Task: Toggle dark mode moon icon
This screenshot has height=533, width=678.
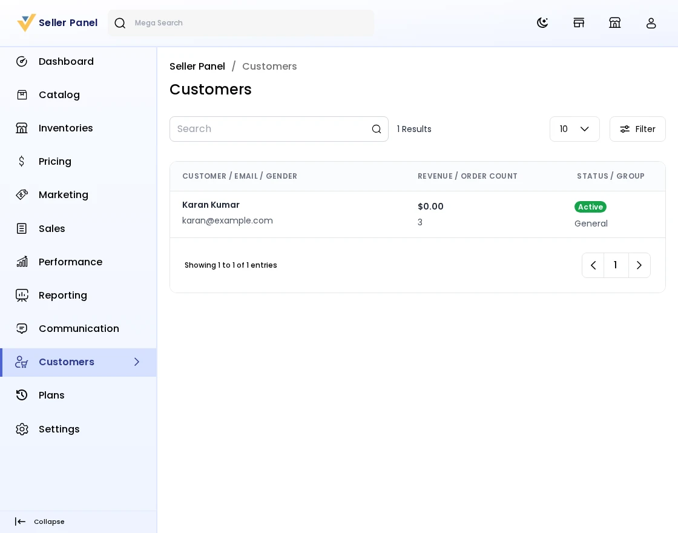Action: tap(542, 23)
